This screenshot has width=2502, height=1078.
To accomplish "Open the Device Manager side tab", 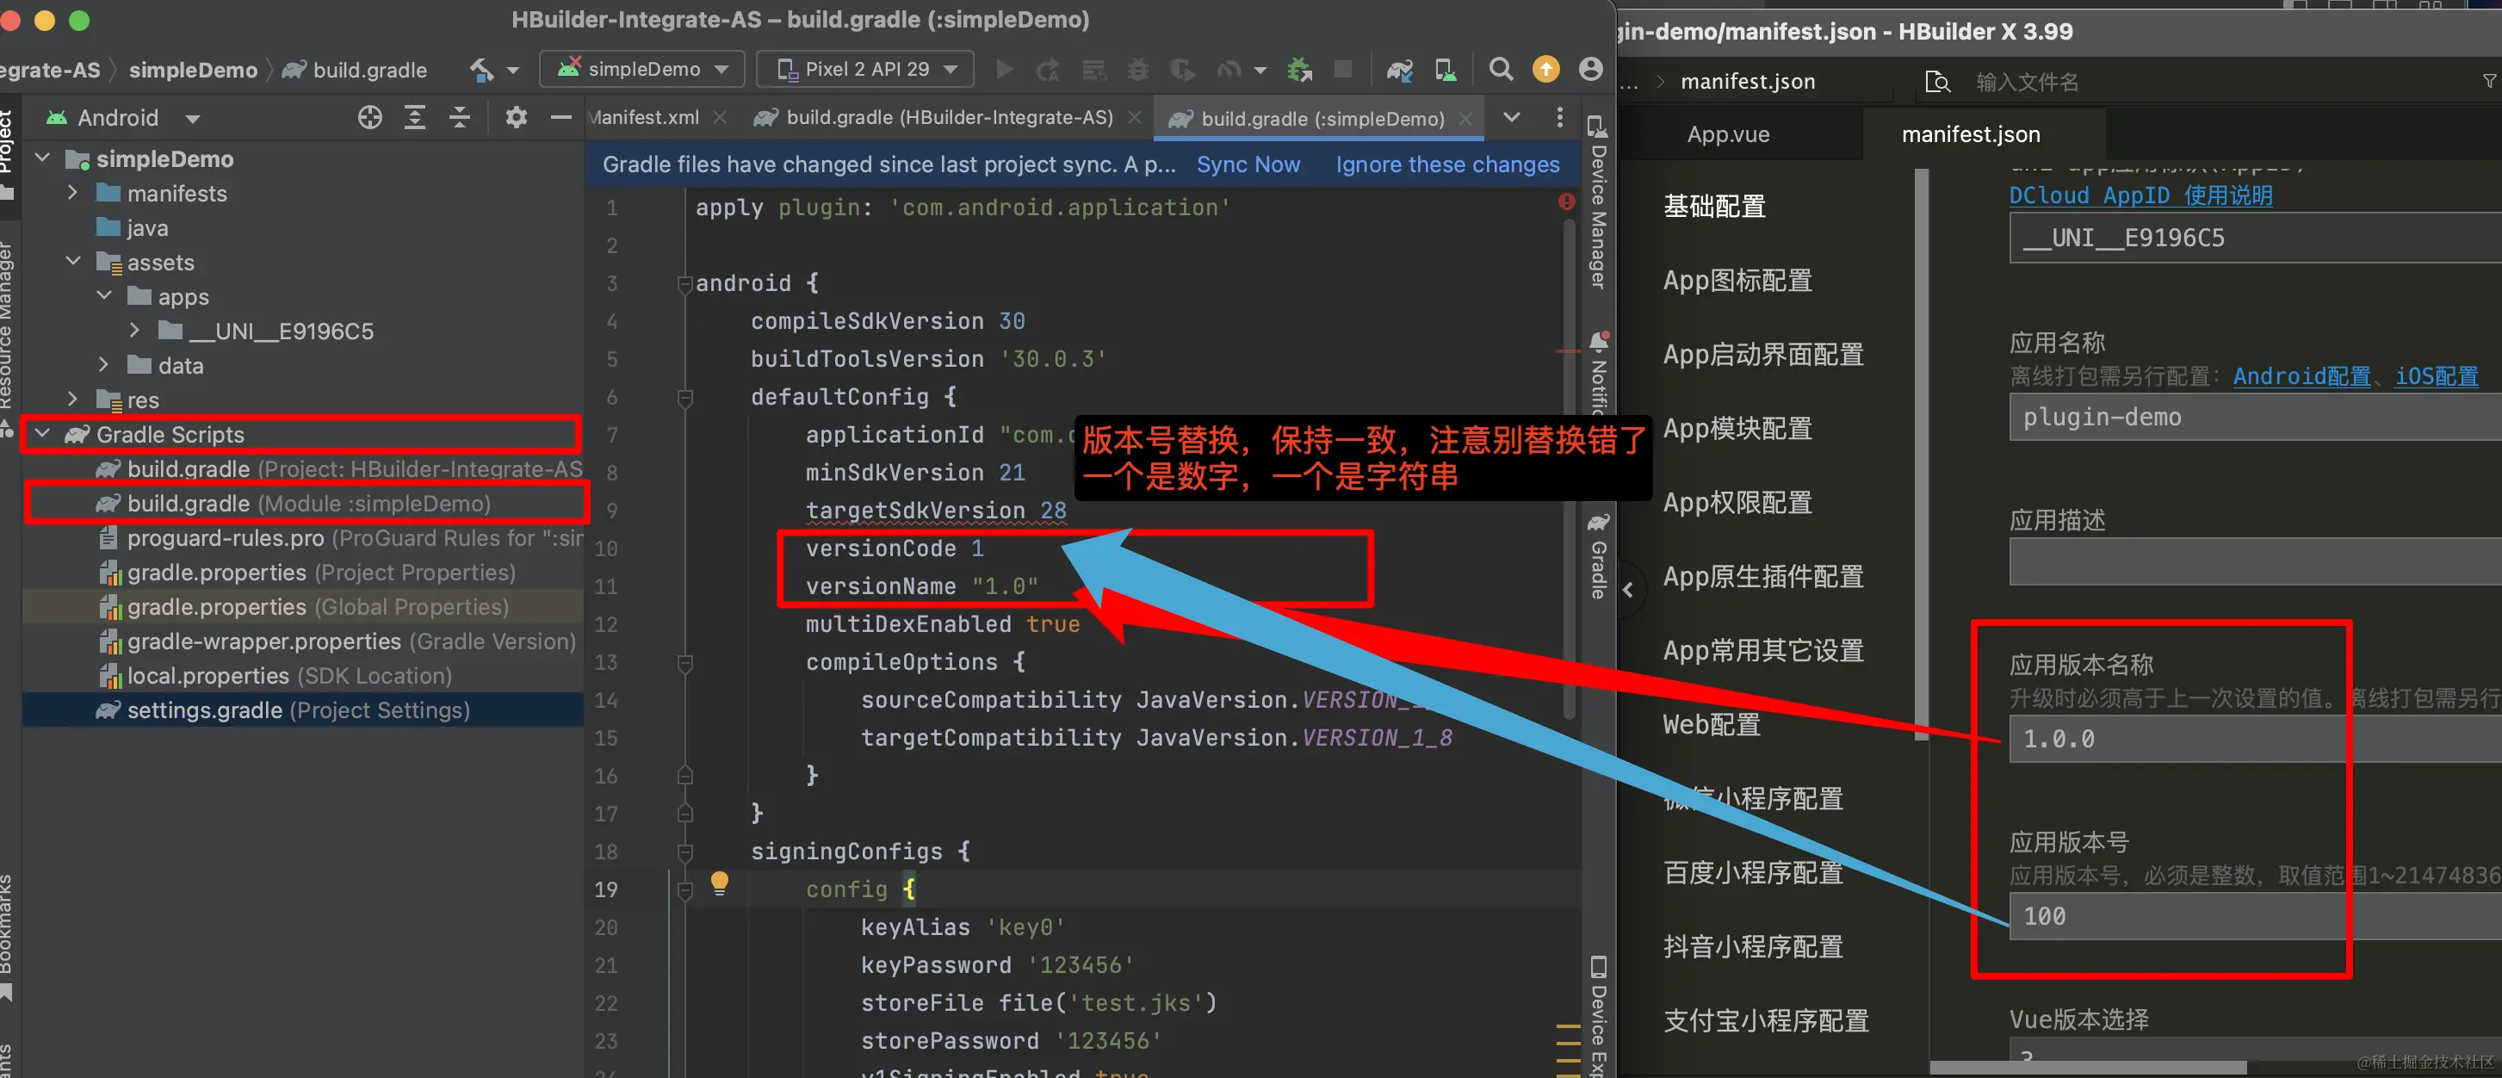I will tap(1598, 202).
